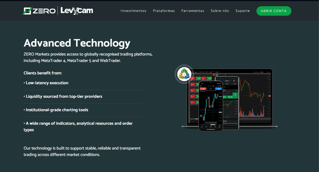Open the Ferramentas menu
This screenshot has height=172, width=319.
[x=193, y=11]
